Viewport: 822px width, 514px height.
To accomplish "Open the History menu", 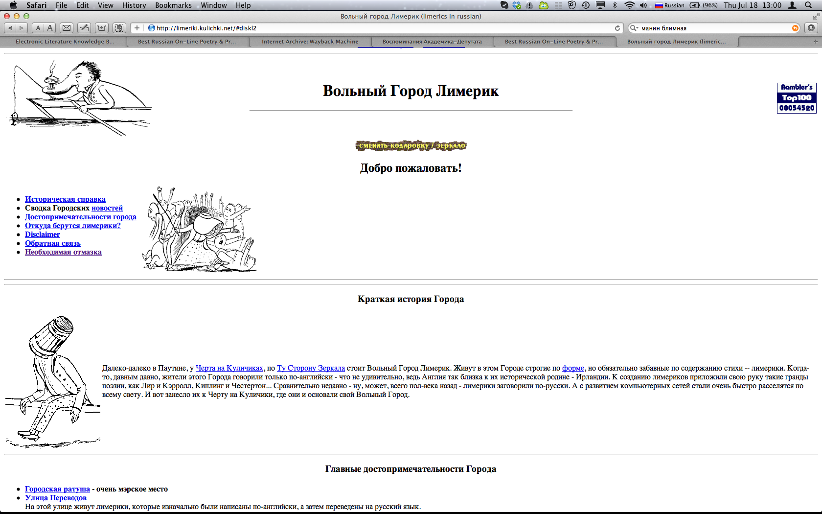I will click(x=134, y=5).
